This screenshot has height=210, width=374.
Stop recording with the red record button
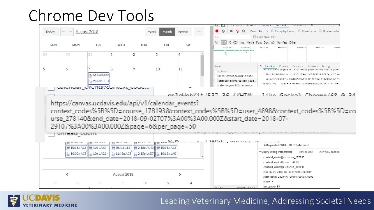tap(217, 31)
